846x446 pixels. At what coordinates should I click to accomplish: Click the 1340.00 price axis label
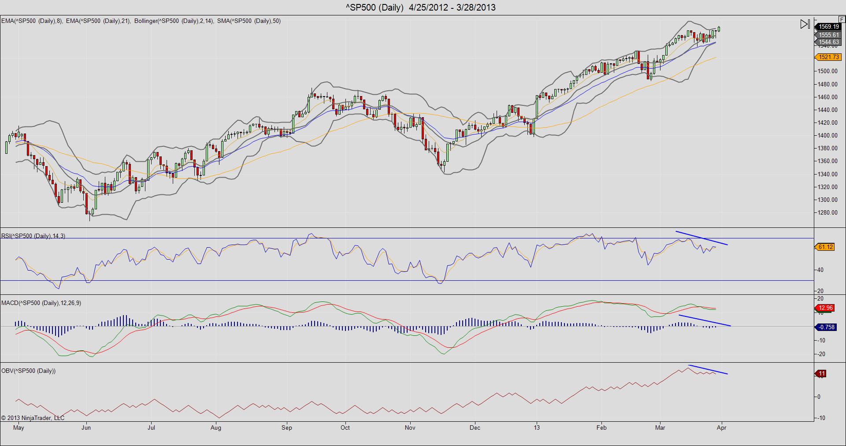coord(828,174)
